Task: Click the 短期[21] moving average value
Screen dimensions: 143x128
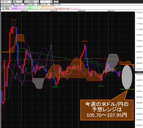Action: [x=20, y=7]
